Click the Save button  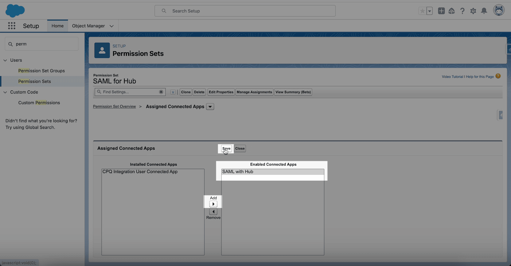[226, 148]
